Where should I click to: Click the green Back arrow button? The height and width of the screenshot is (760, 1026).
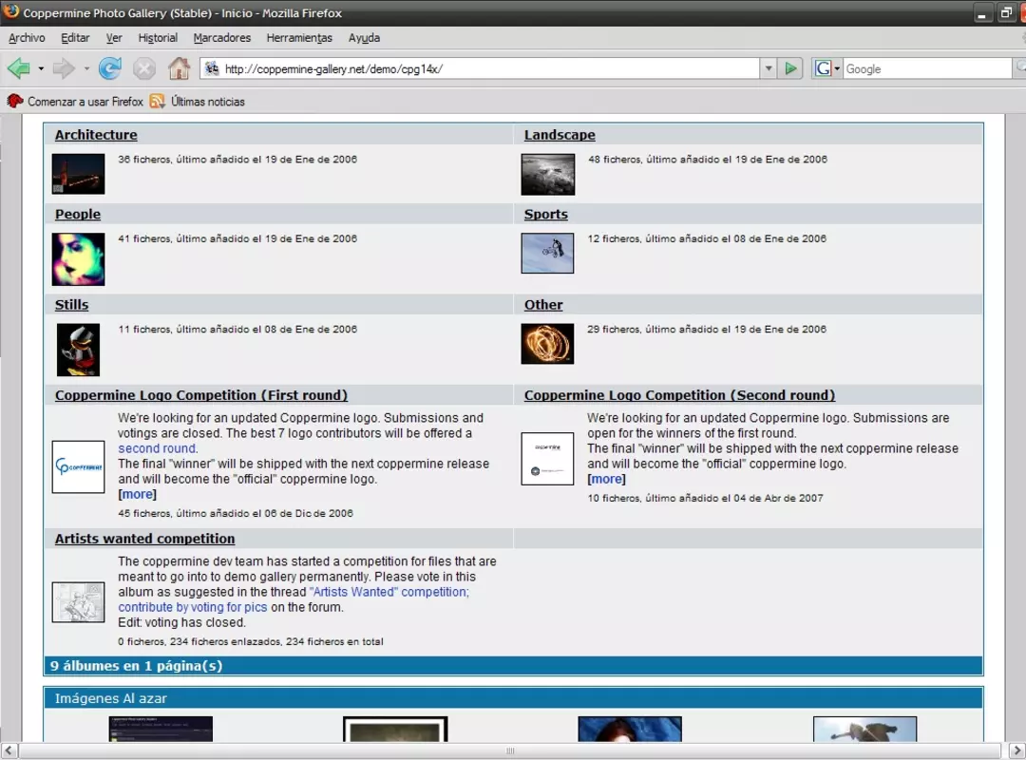pos(18,68)
